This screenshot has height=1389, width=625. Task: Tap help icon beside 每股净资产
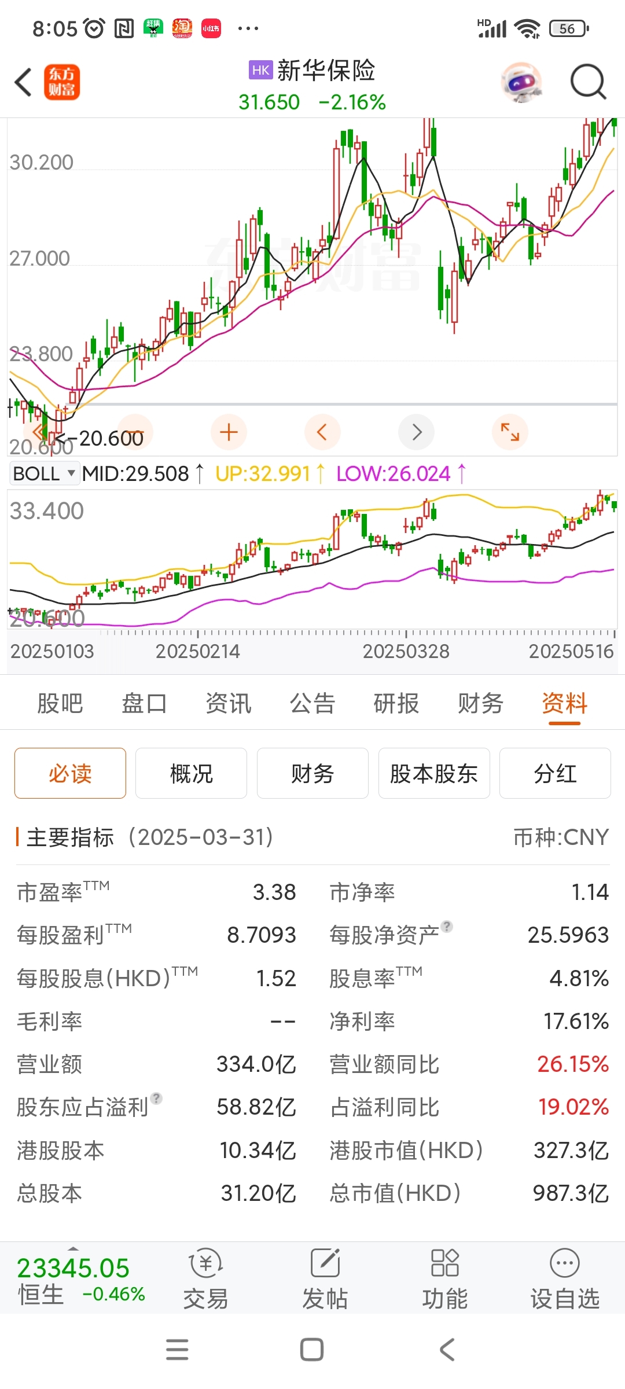click(x=447, y=927)
